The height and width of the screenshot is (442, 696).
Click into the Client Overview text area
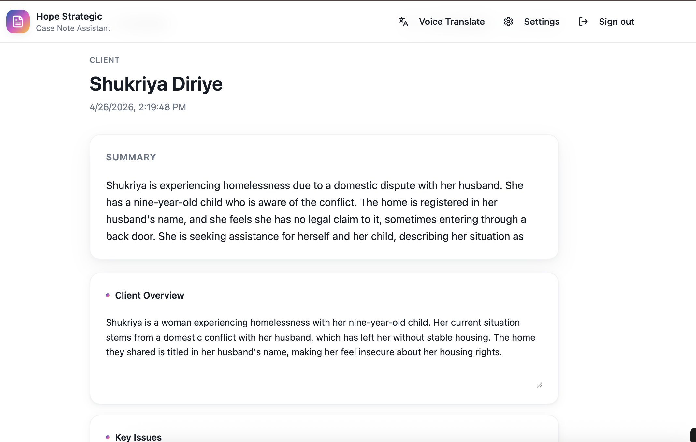tap(320, 337)
